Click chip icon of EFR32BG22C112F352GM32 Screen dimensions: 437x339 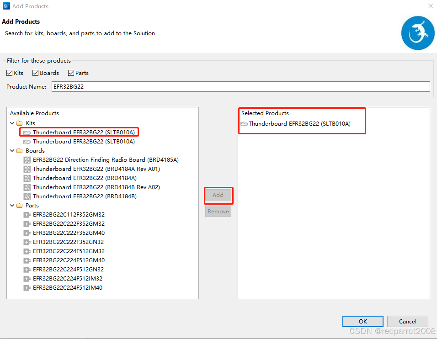coord(27,215)
